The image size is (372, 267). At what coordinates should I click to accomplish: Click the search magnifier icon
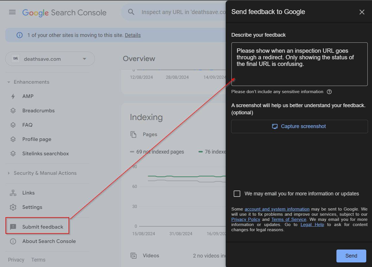131,12
